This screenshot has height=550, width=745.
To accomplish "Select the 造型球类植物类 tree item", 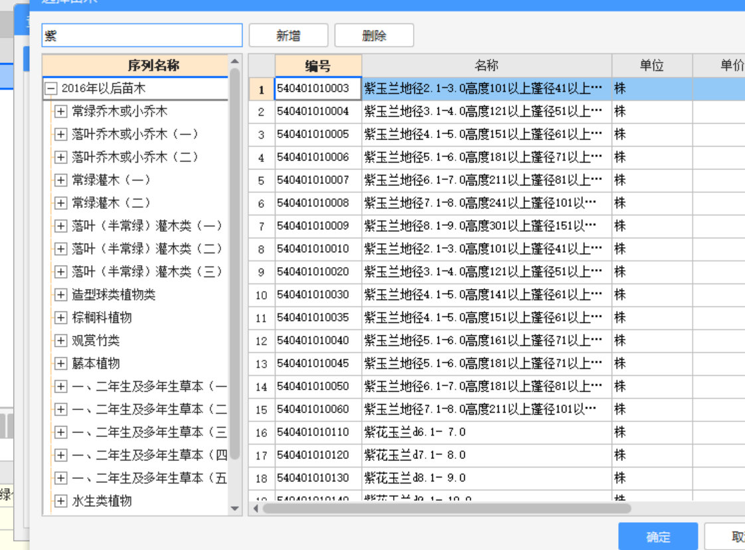I will 114,295.
